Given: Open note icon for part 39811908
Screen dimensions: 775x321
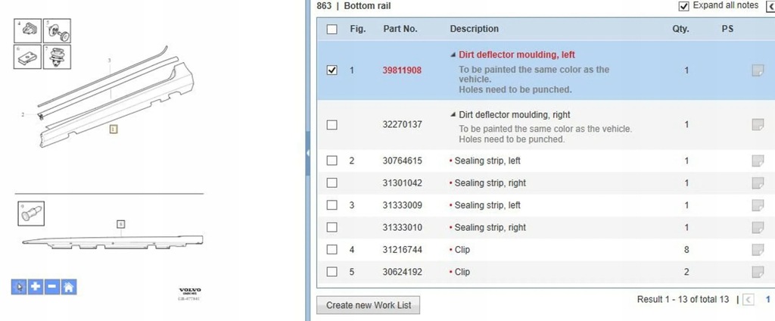Looking at the screenshot, I should 757,70.
